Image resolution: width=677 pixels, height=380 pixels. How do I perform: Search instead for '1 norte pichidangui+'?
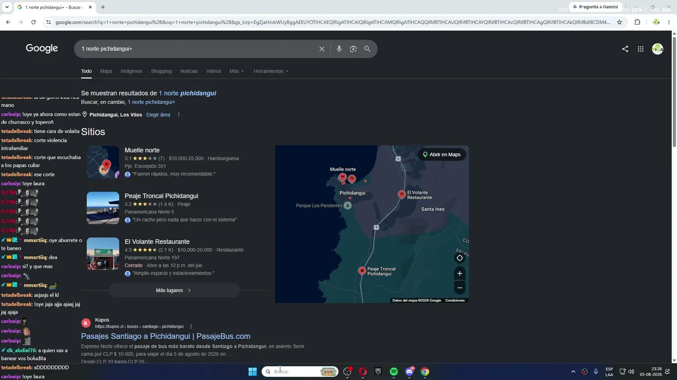tap(151, 102)
